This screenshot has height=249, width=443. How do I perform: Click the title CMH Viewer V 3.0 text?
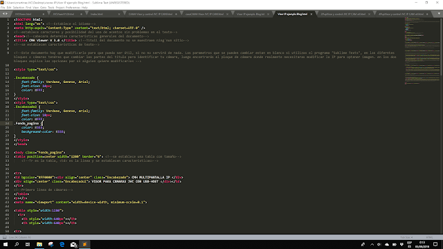pos(44,40)
